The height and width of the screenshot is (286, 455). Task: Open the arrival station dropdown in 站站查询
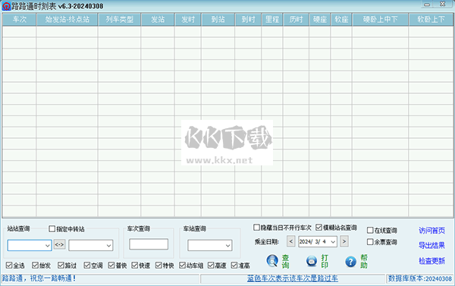point(108,246)
